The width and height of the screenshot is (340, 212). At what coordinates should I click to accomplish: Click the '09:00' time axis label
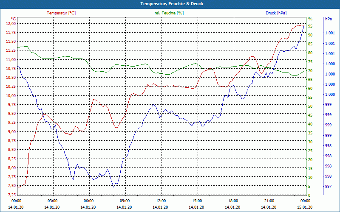(x=125, y=201)
